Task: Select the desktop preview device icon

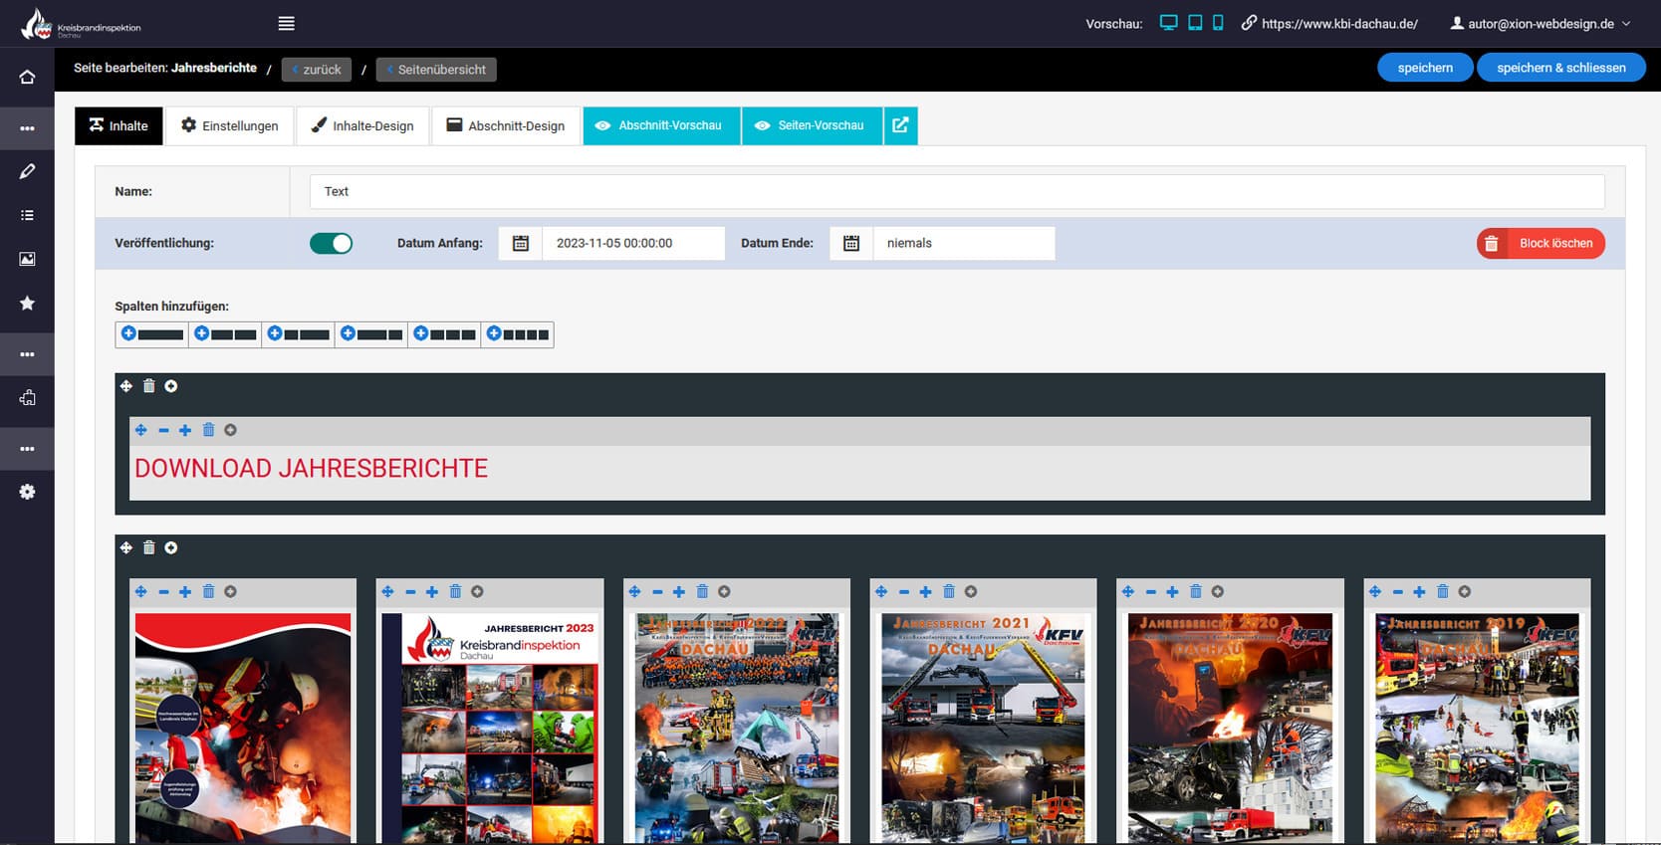Action: pyautogui.click(x=1168, y=23)
